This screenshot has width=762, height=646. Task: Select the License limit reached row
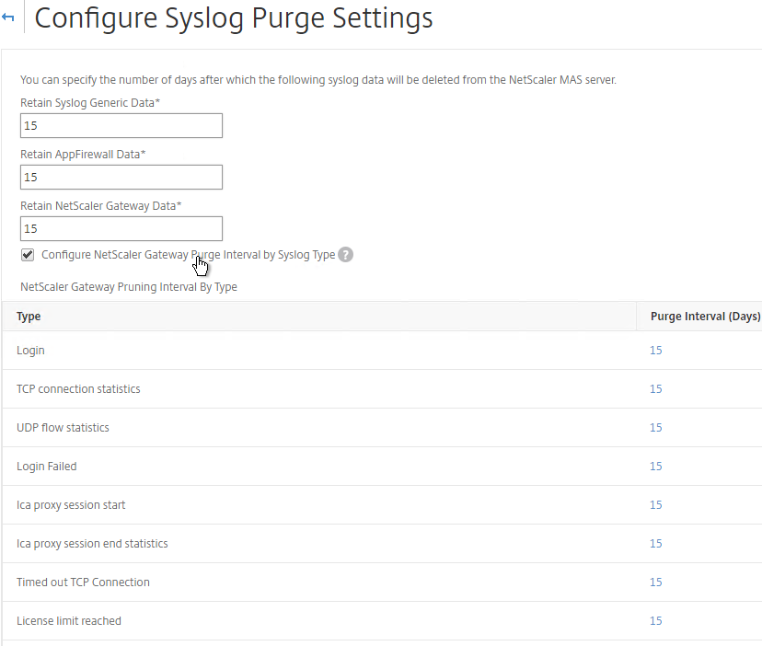[x=382, y=621]
